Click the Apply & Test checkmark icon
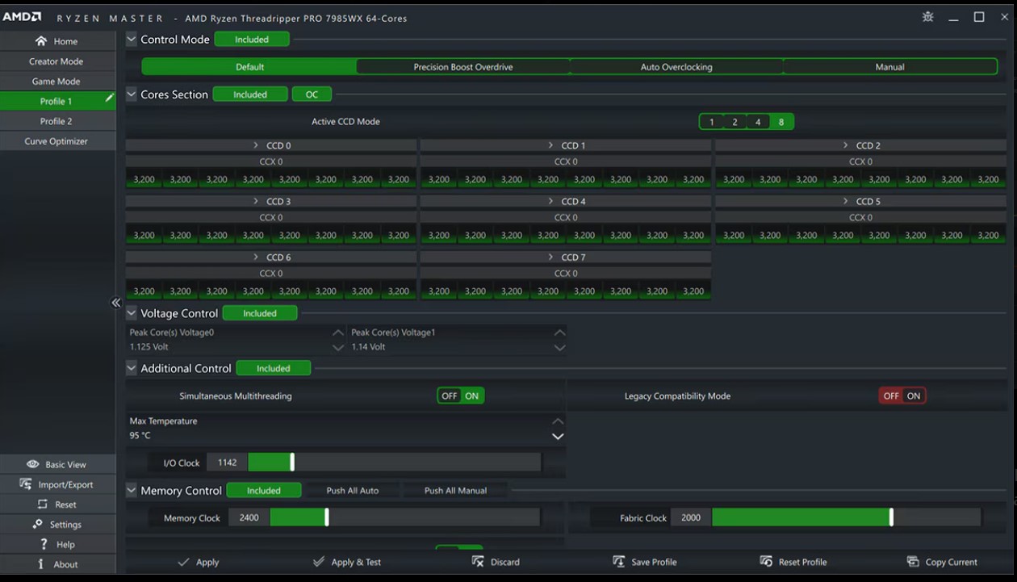The height and width of the screenshot is (582, 1017). 319,562
